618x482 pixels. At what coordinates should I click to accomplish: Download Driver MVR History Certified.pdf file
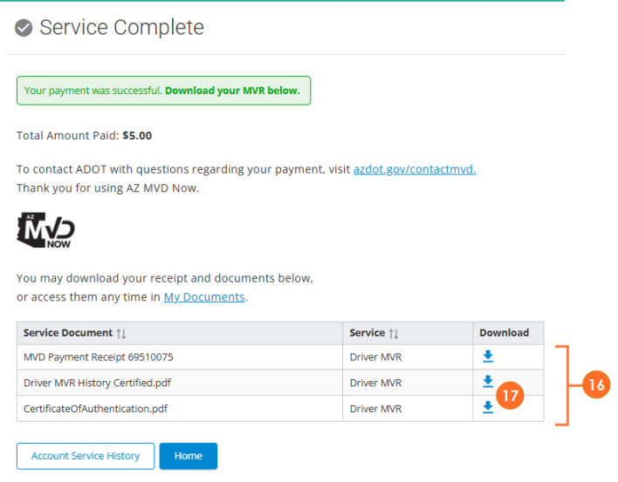point(488,382)
